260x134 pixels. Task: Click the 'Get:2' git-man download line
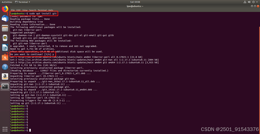(x=84, y=60)
